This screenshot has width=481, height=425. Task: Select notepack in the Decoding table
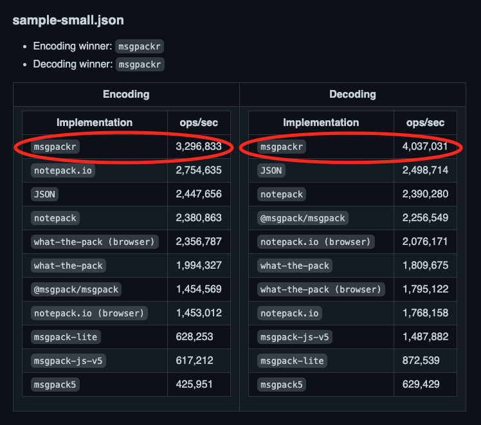(282, 194)
